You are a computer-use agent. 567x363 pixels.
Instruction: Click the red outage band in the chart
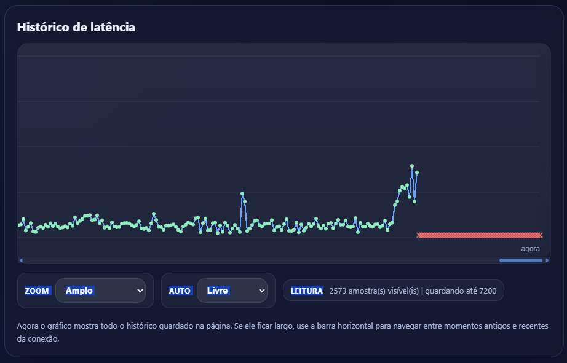[x=480, y=235]
